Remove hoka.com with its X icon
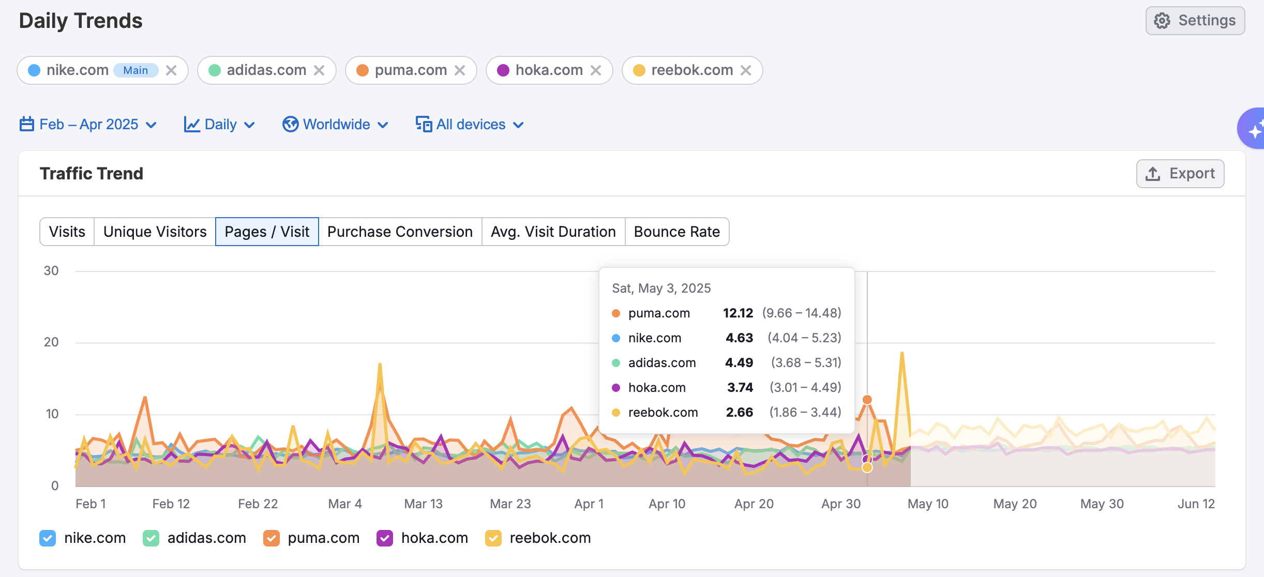Screen dimensions: 1264x577 (596, 70)
